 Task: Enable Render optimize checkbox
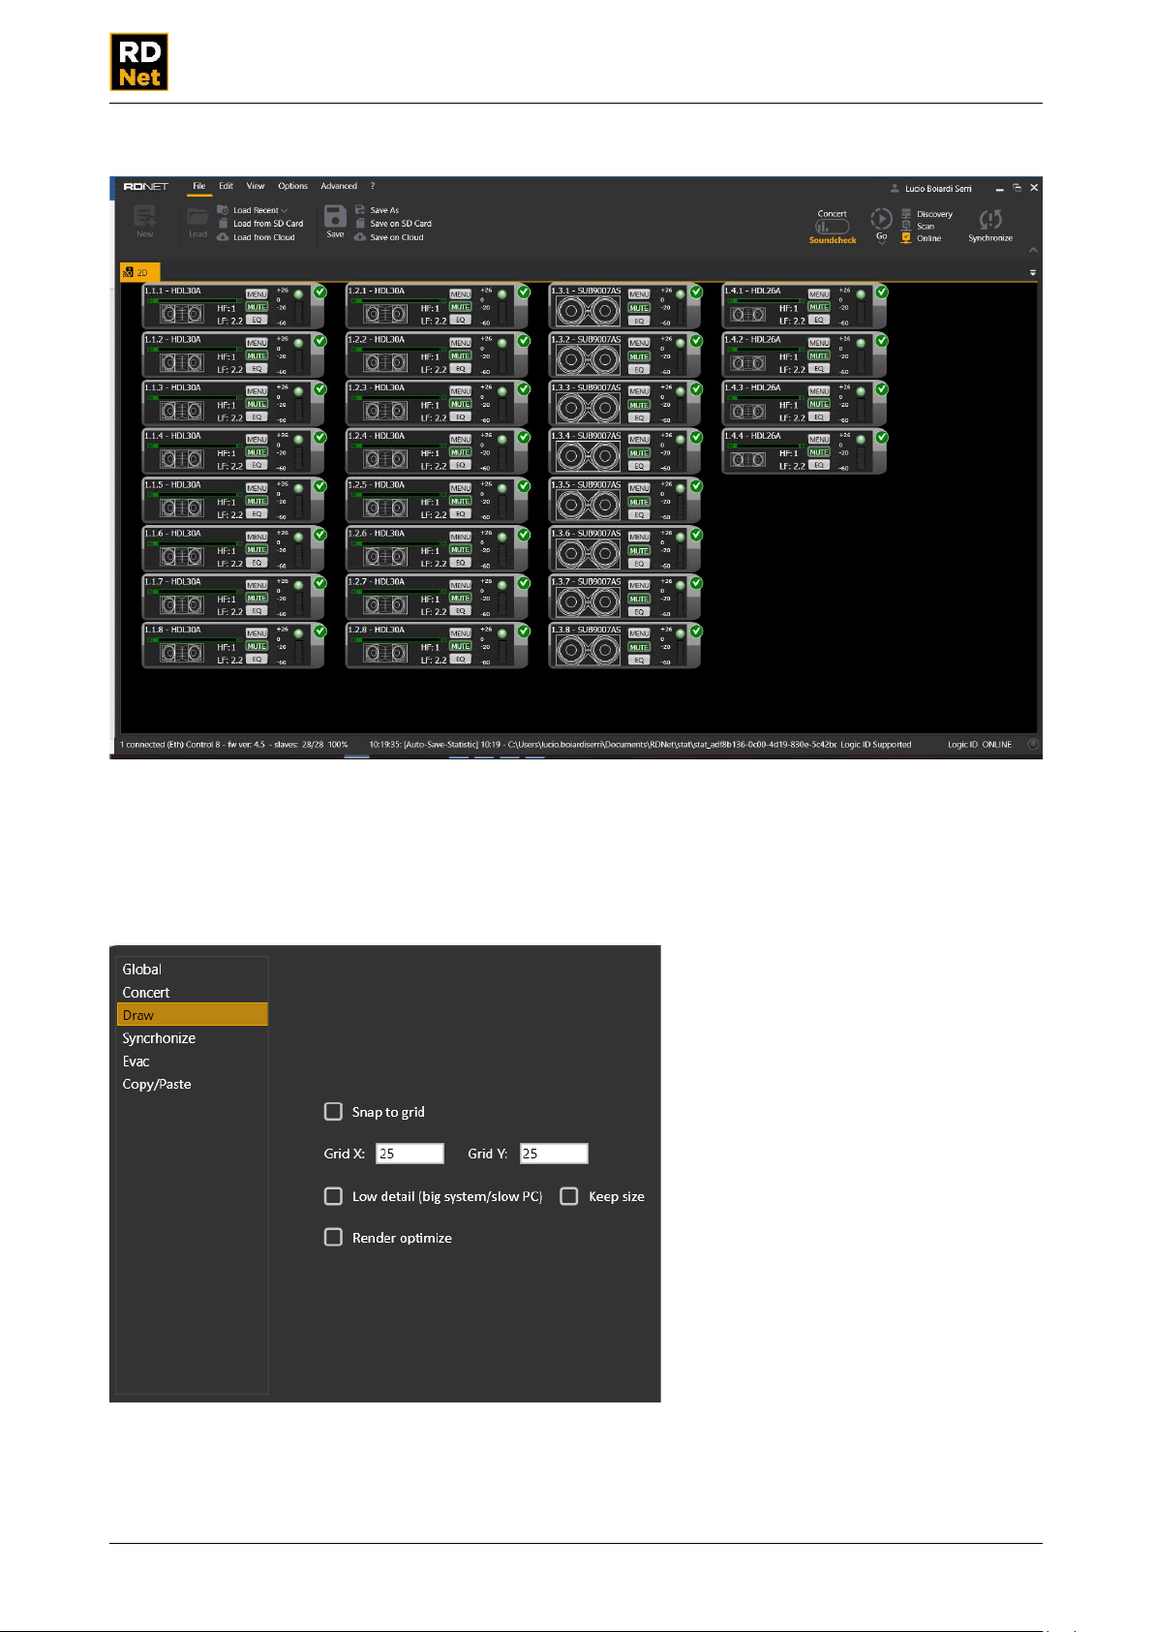[x=333, y=1237]
